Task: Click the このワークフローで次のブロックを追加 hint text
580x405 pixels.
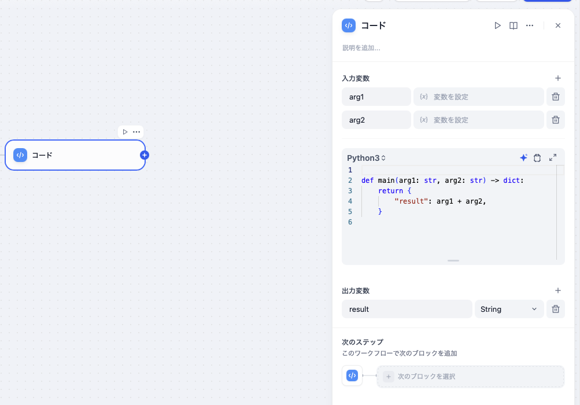Action: click(x=400, y=353)
